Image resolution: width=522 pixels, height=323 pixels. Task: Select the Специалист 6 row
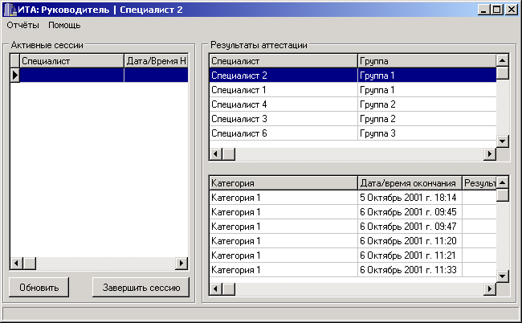point(353,133)
